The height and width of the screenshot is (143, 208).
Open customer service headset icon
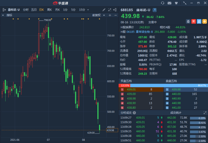[163, 3]
